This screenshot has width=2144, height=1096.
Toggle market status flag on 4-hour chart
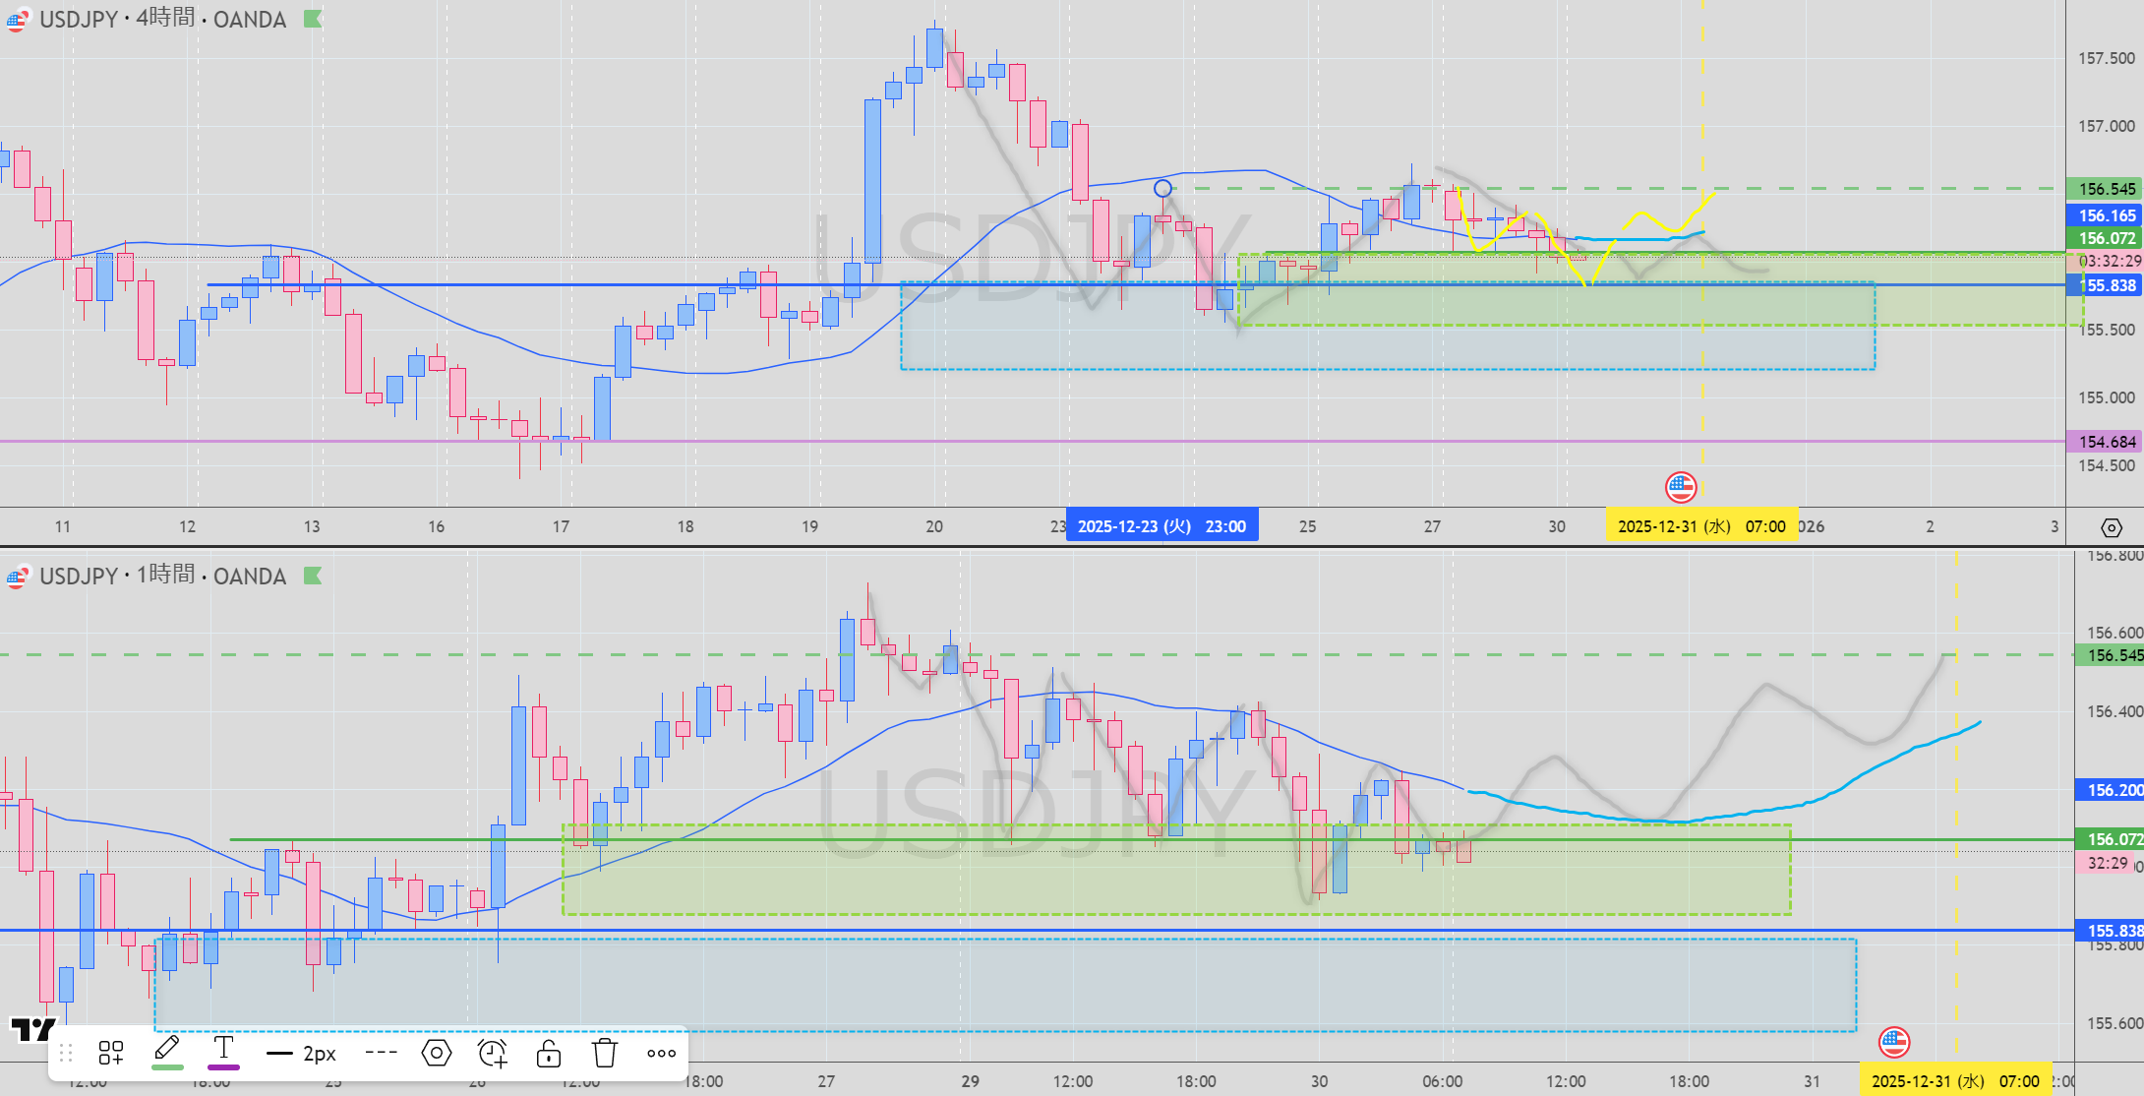(313, 19)
